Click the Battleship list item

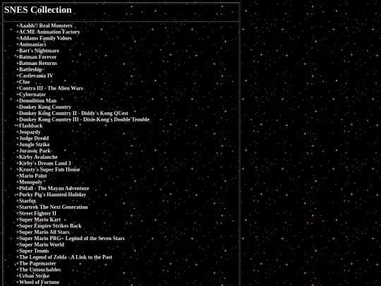point(30,69)
